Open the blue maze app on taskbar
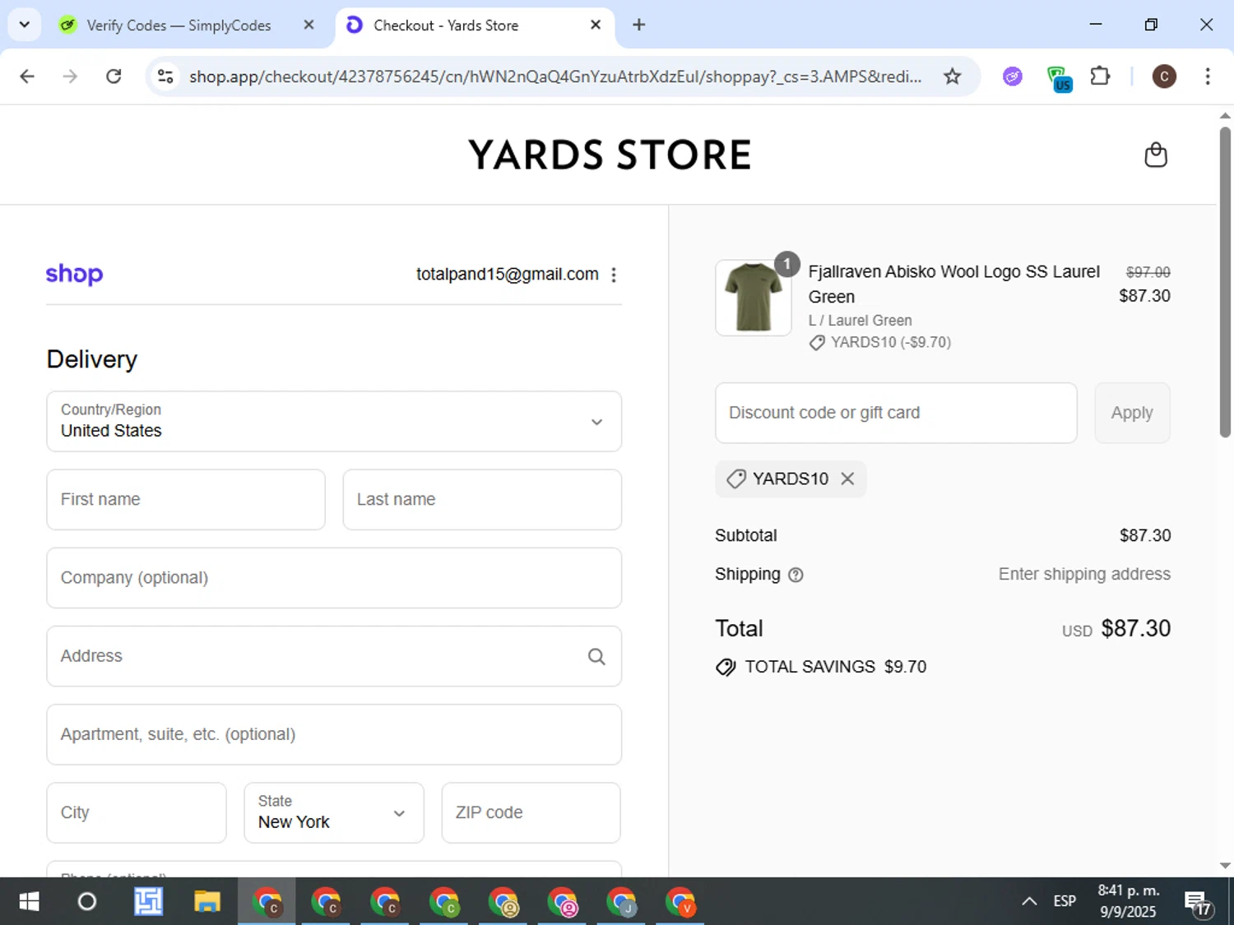Screen dimensions: 1234x925 click(148, 902)
